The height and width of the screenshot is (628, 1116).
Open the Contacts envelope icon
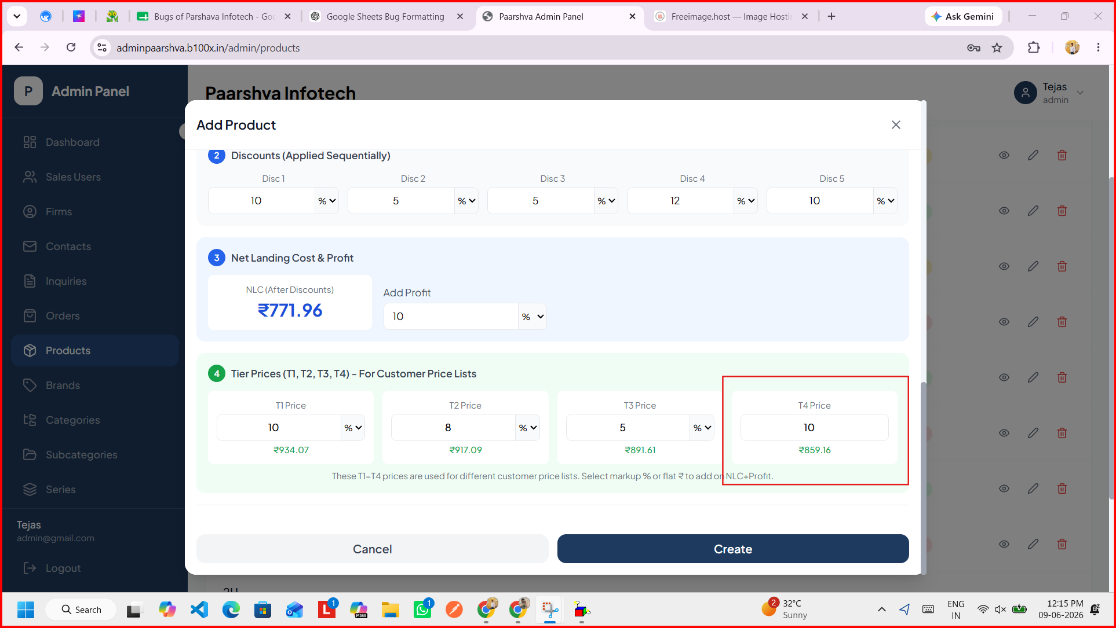pos(30,247)
